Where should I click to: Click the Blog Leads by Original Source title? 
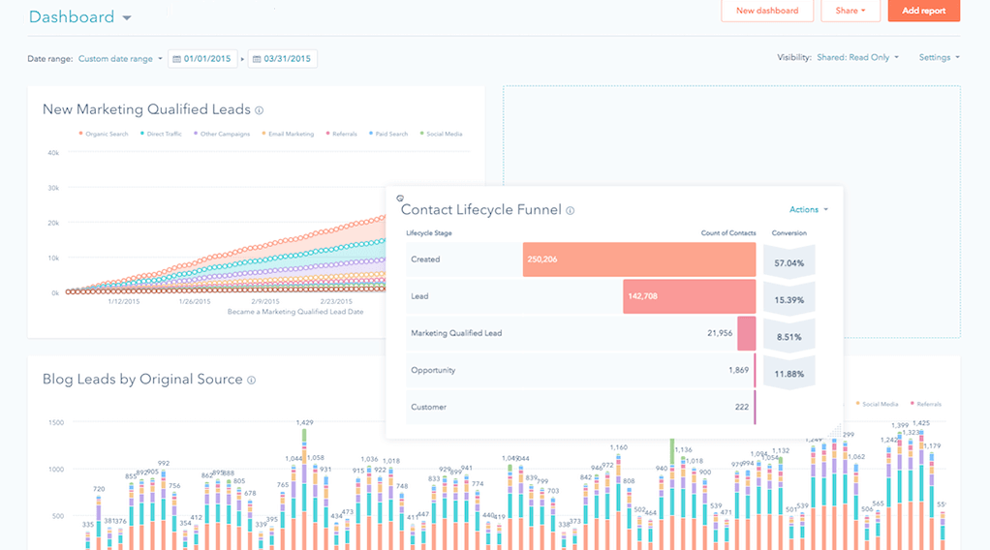pos(142,380)
